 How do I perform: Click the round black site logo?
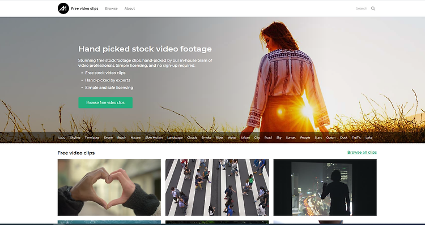(63, 8)
